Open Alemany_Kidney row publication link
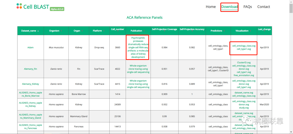The image size is (293, 134). pos(138,84)
